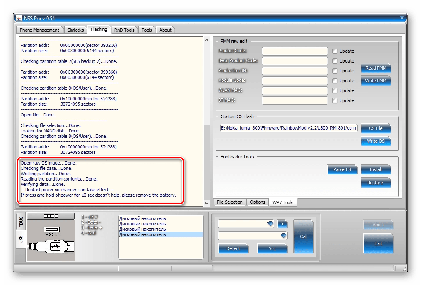Switch to the RnD Tools tab
The width and height of the screenshot is (421, 285).
(x=124, y=30)
